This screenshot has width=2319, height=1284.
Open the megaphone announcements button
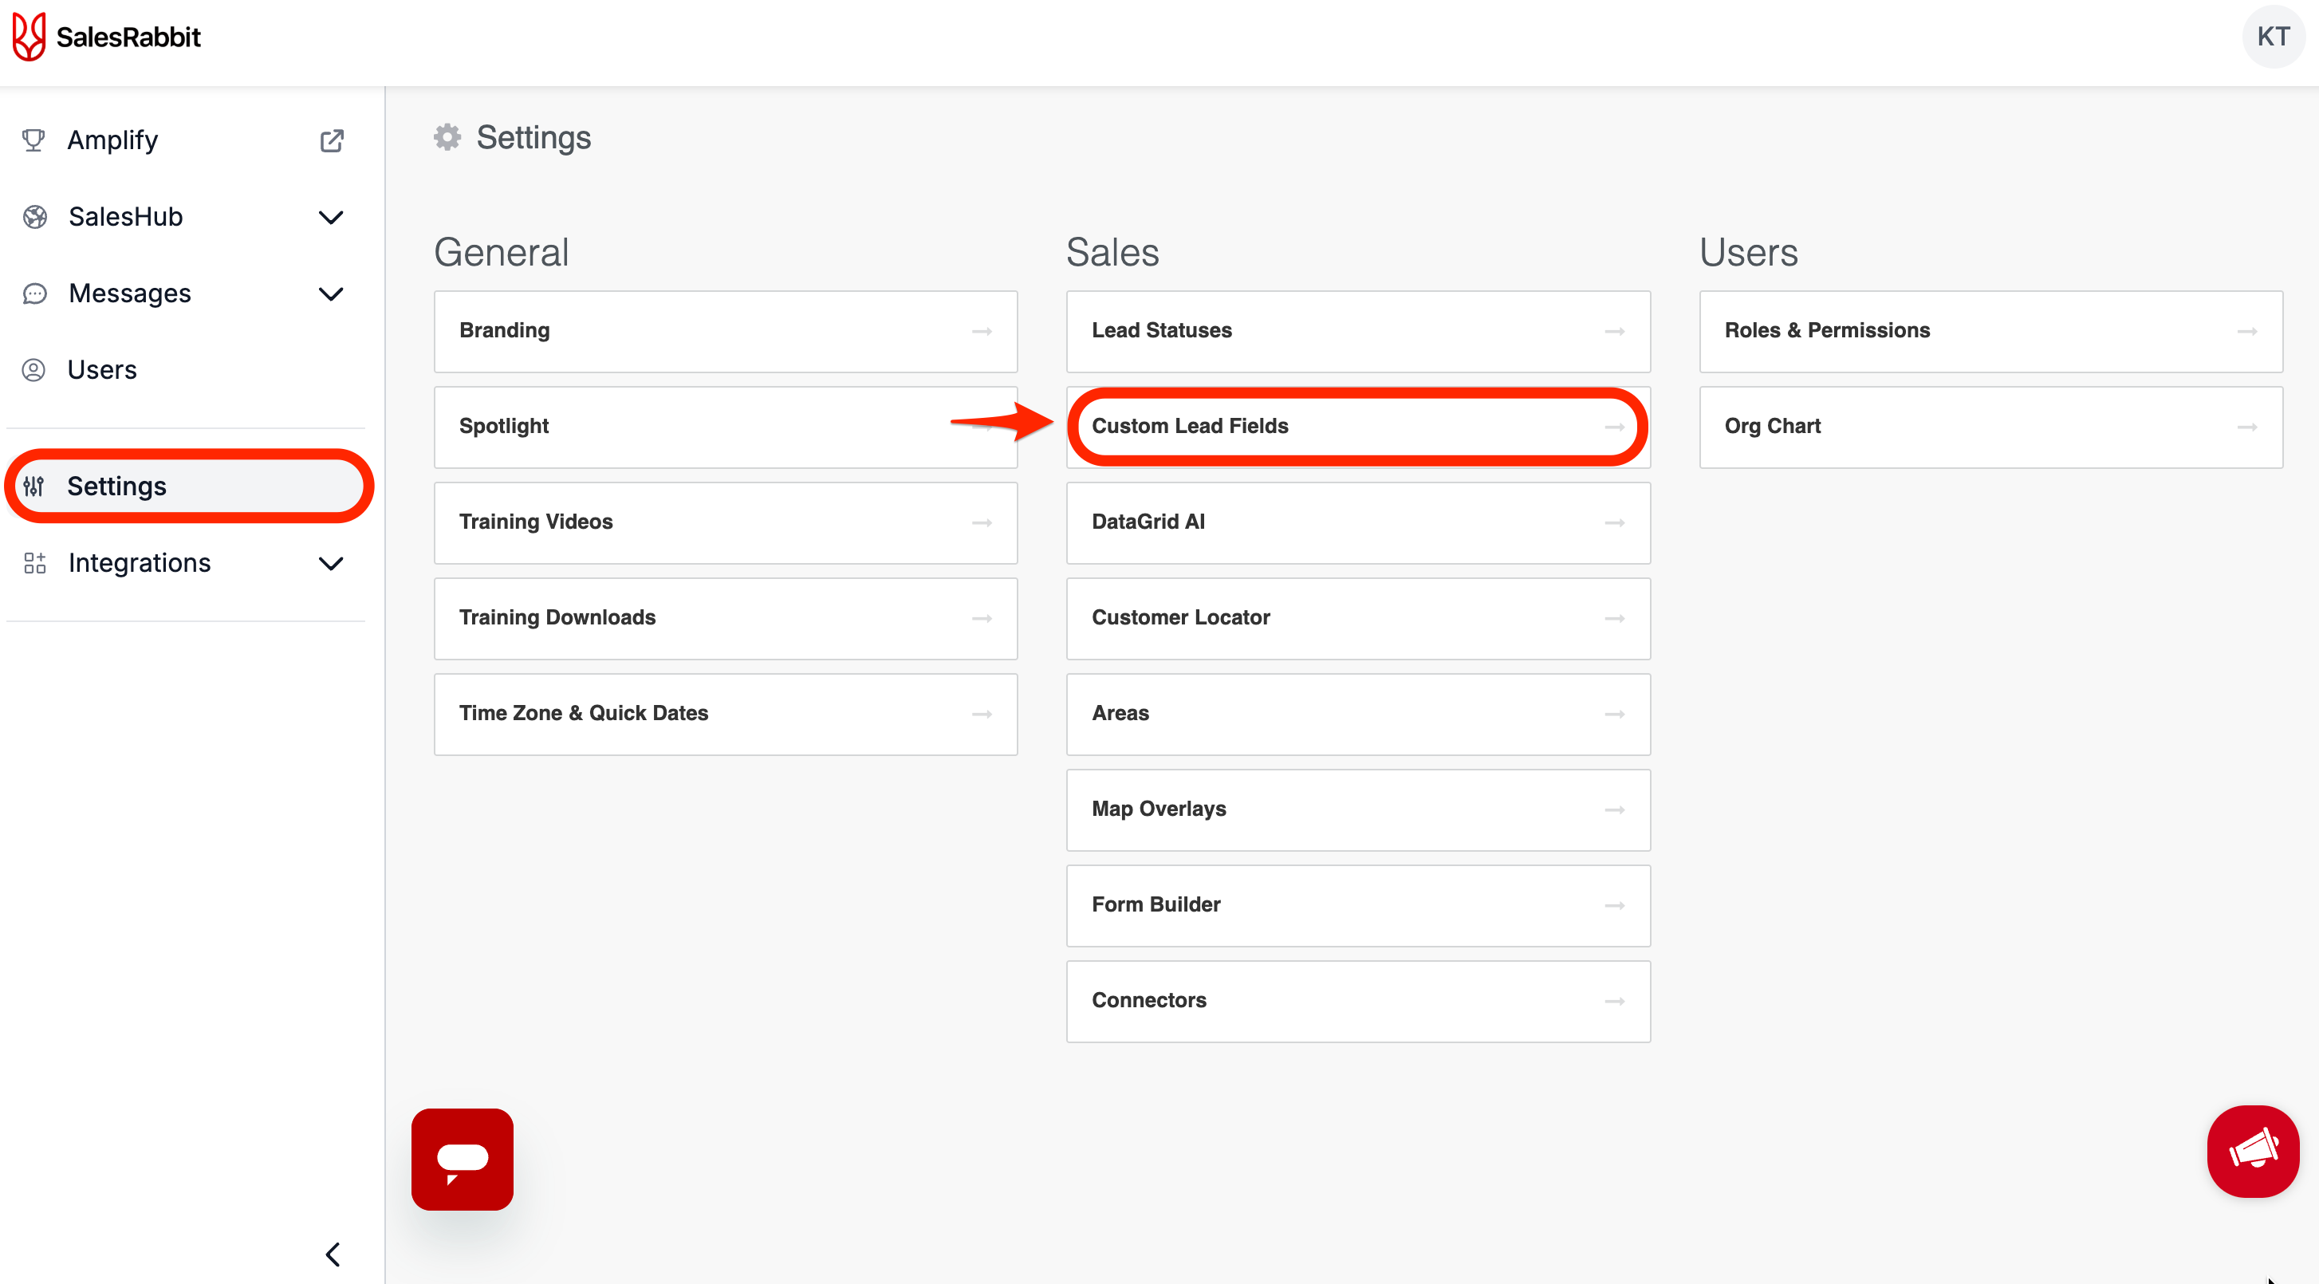[x=2252, y=1151]
